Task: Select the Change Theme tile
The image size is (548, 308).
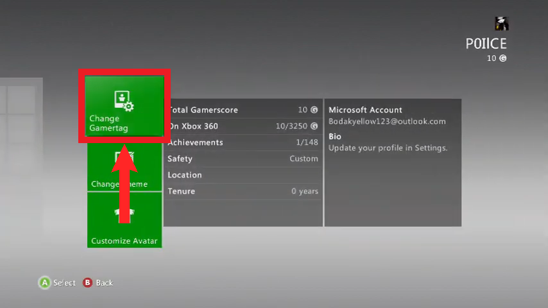Action: [124, 167]
